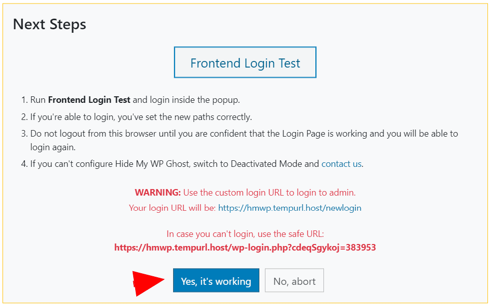Screen dimensions: 492x306
Task: Click the Frontend Login Test button
Action: tap(245, 63)
